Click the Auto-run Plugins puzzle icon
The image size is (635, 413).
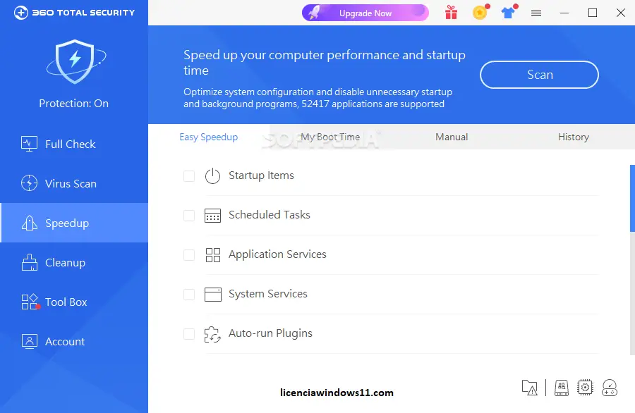click(212, 334)
